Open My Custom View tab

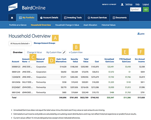coord(54,52)
